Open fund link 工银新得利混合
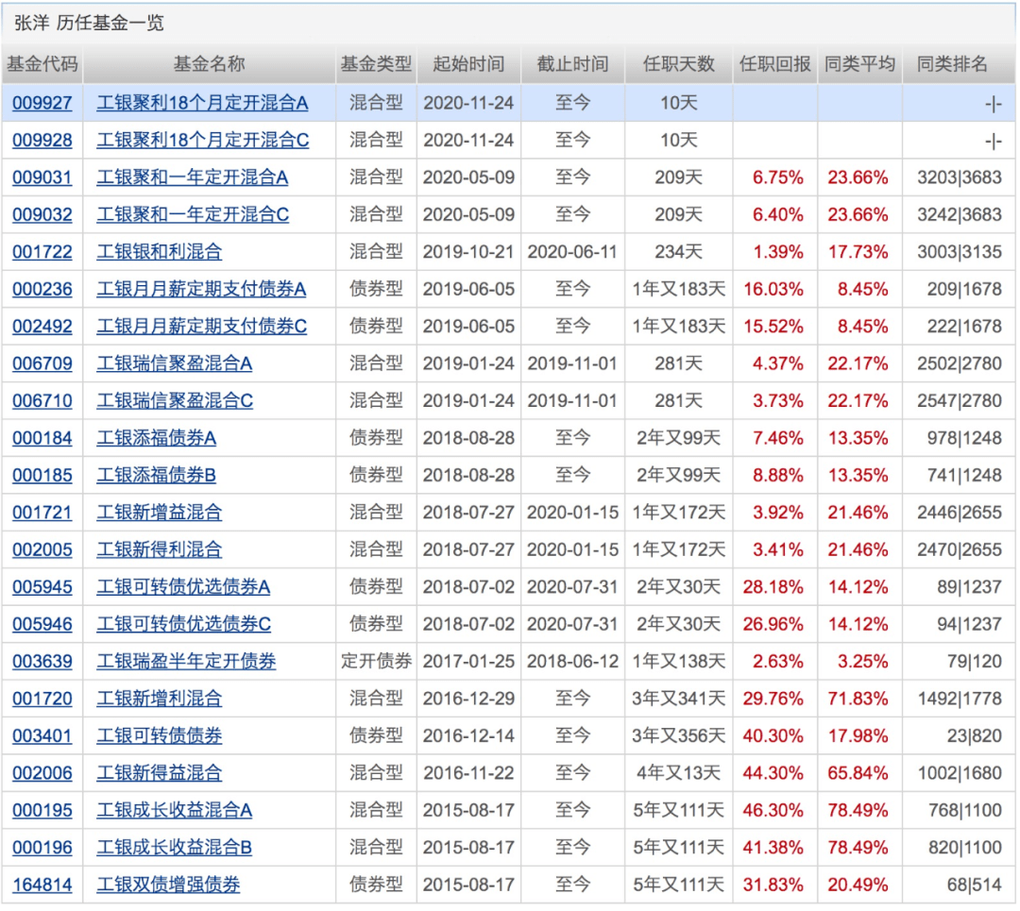 (x=160, y=549)
